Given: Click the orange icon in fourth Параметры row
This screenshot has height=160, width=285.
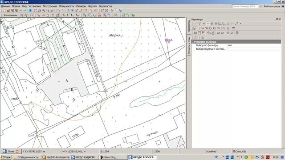Looking at the screenshot, I should (195, 37).
